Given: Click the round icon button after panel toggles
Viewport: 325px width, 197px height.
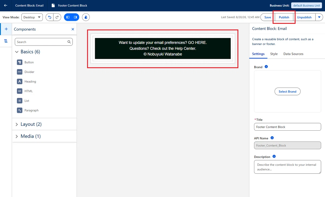Looking at the screenshot, I should 86,17.
